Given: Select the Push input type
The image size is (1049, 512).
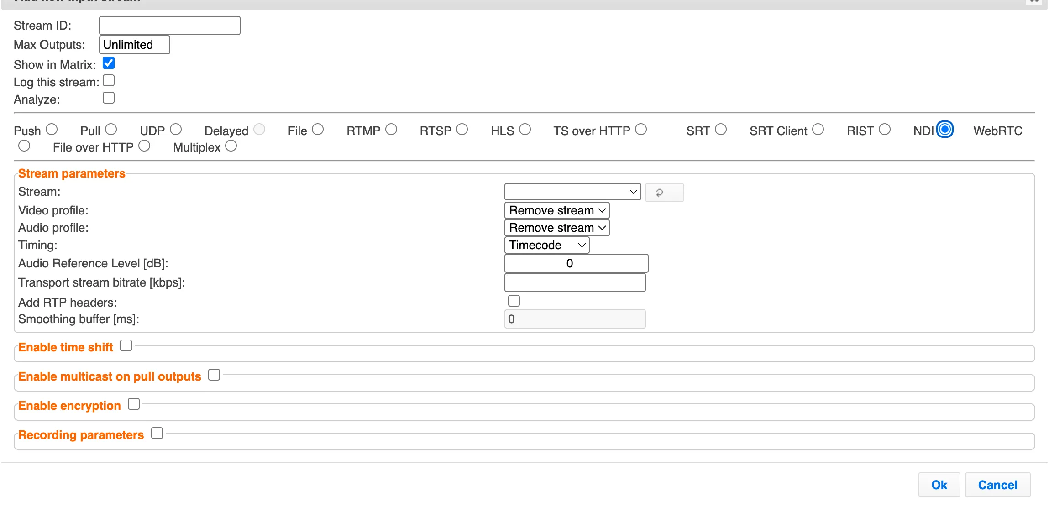Looking at the screenshot, I should (52, 130).
